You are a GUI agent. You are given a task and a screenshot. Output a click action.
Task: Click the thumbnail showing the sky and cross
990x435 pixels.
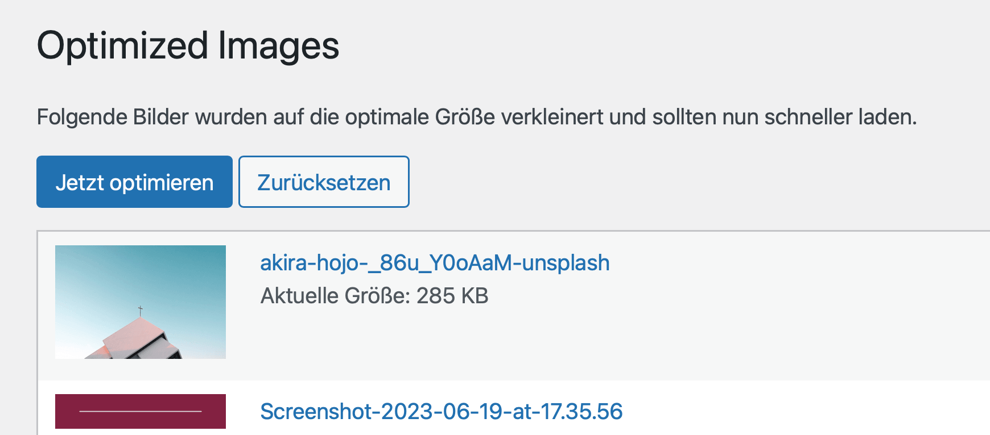click(140, 303)
